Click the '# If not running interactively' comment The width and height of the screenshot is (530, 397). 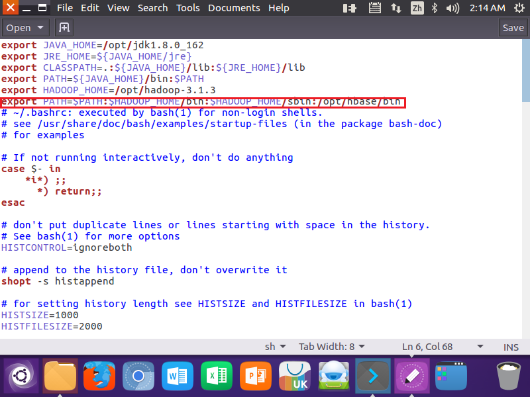coord(147,157)
